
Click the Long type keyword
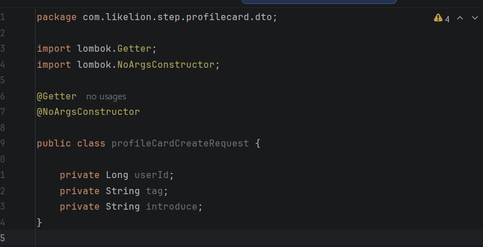117,175
